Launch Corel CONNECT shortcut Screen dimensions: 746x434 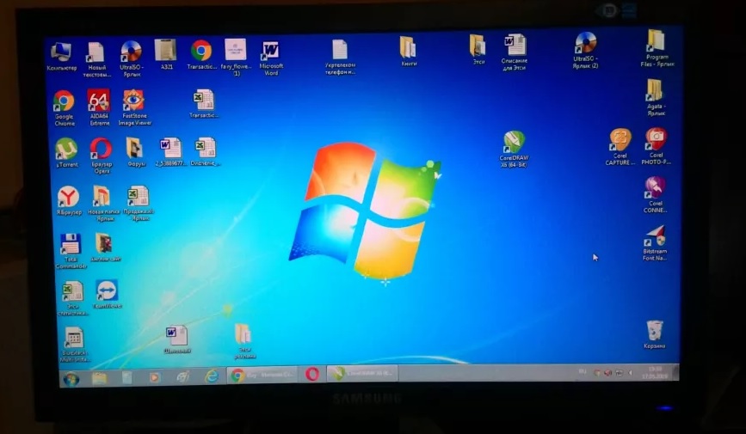(655, 195)
